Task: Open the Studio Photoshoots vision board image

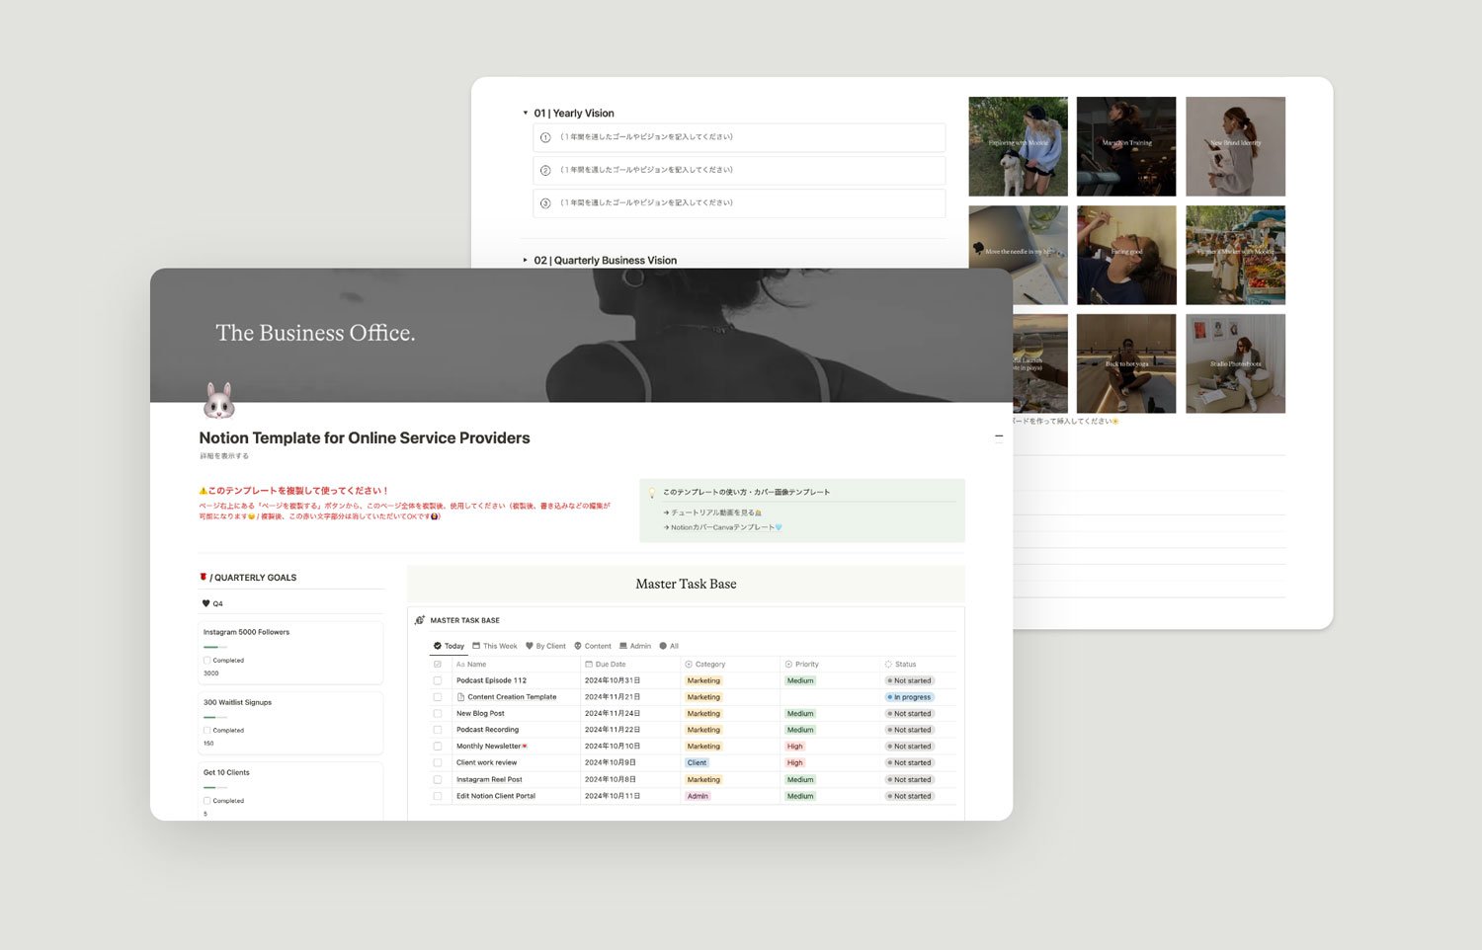Action: (1235, 363)
